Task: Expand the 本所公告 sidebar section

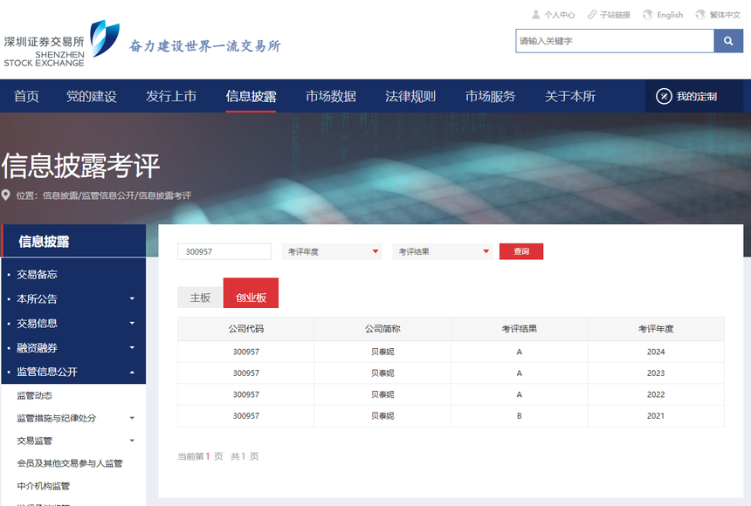Action: pos(132,298)
